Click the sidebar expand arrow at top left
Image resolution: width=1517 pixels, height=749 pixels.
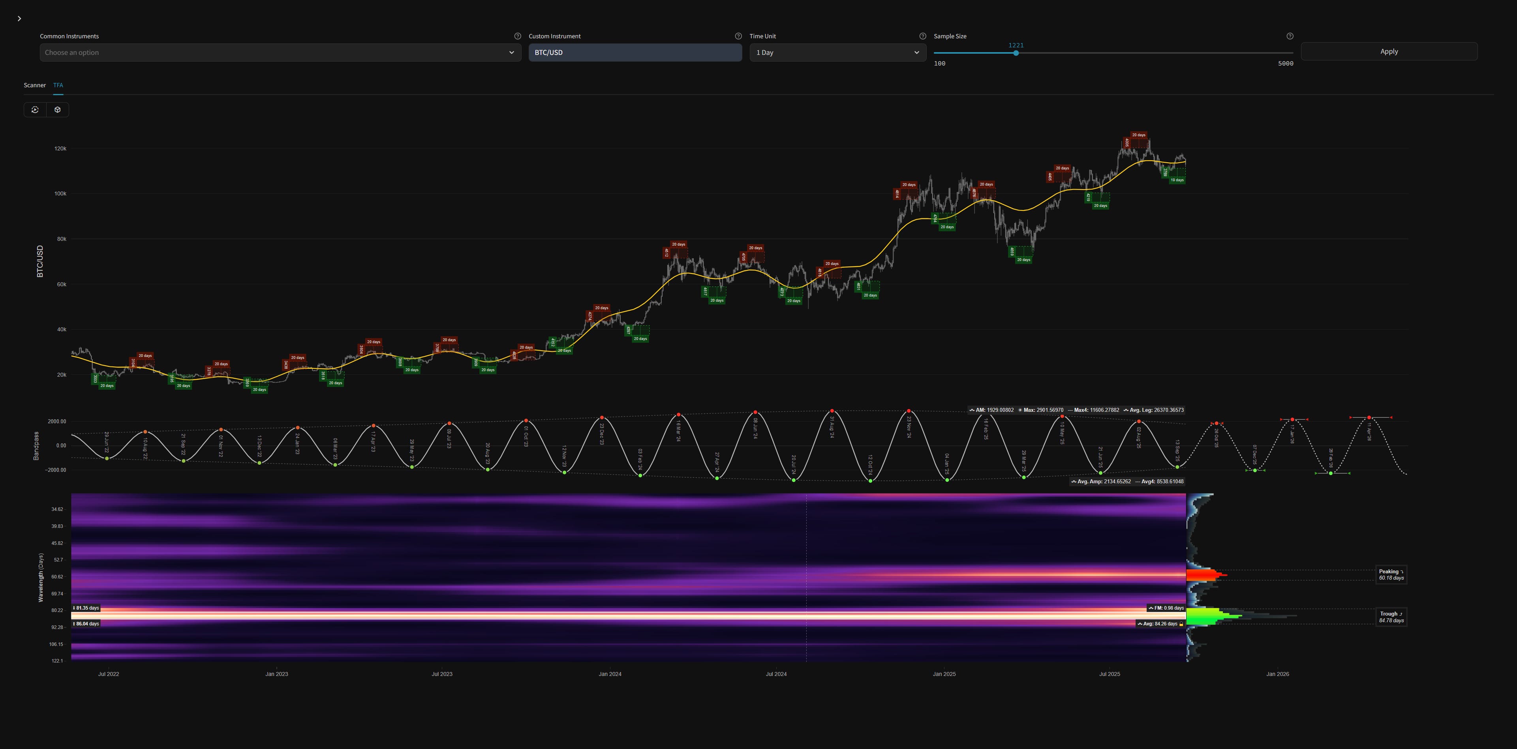pos(19,18)
